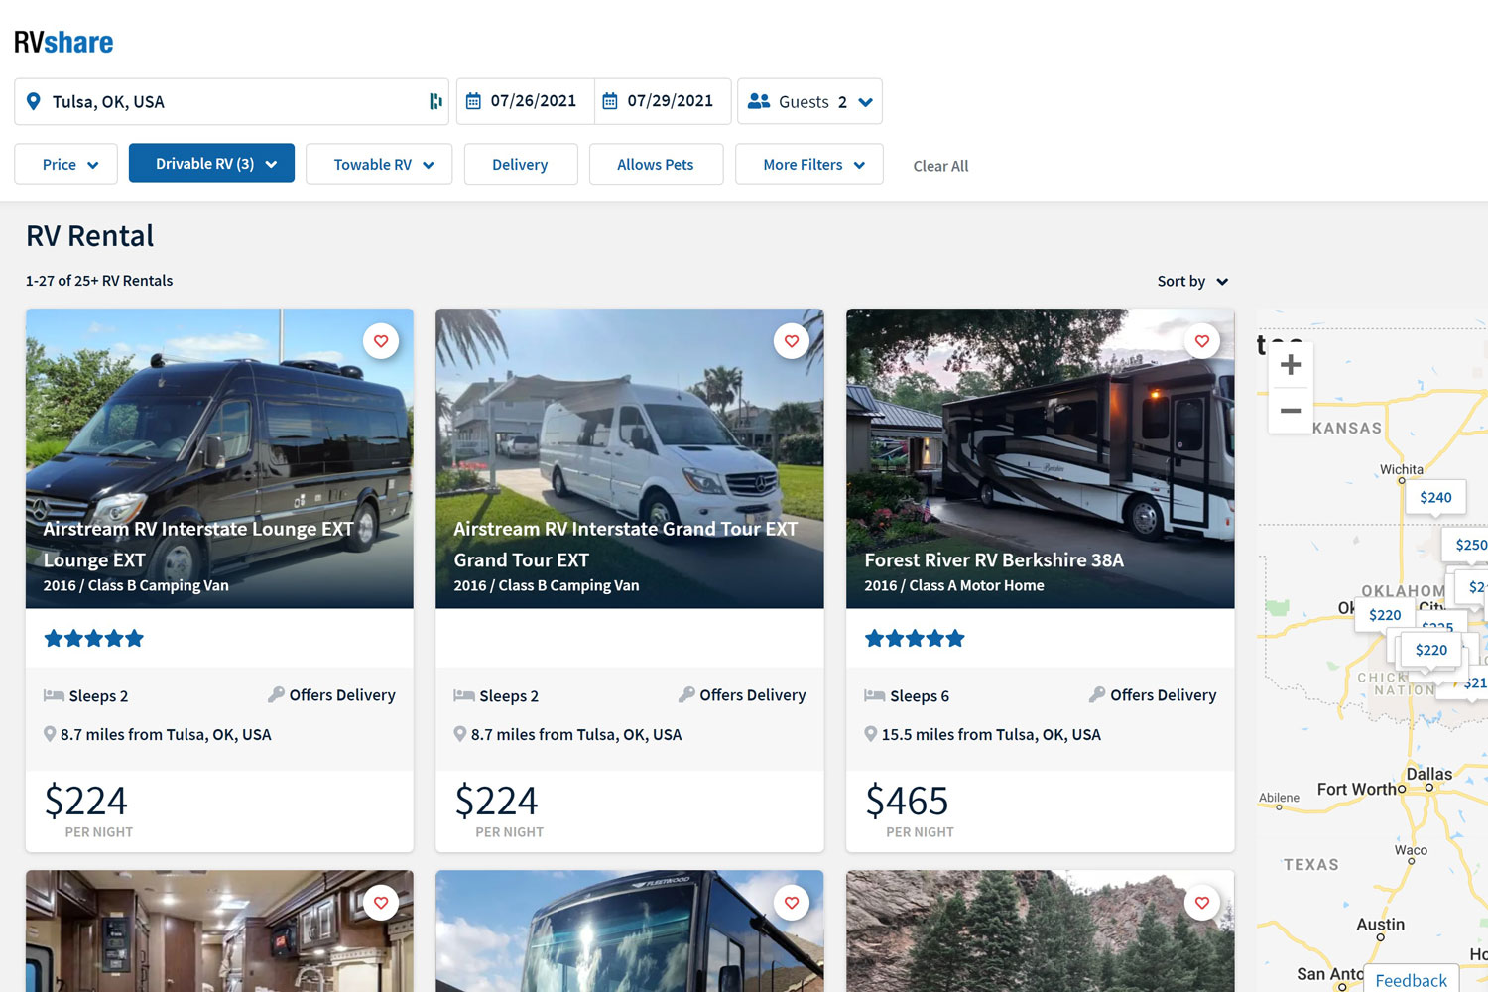Click the $465 per night price
This screenshot has height=992, width=1488.
click(907, 801)
